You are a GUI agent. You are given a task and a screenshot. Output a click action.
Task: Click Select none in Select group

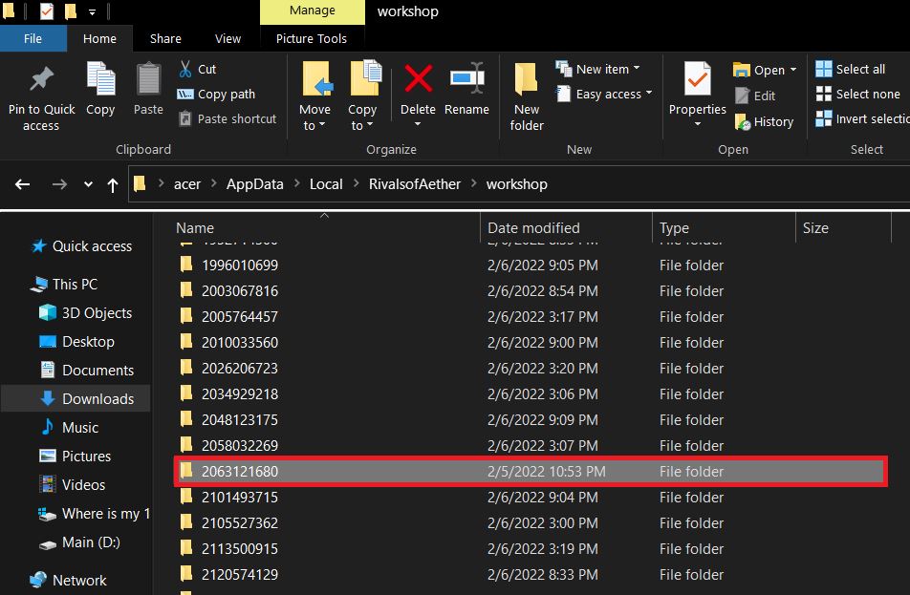(857, 94)
